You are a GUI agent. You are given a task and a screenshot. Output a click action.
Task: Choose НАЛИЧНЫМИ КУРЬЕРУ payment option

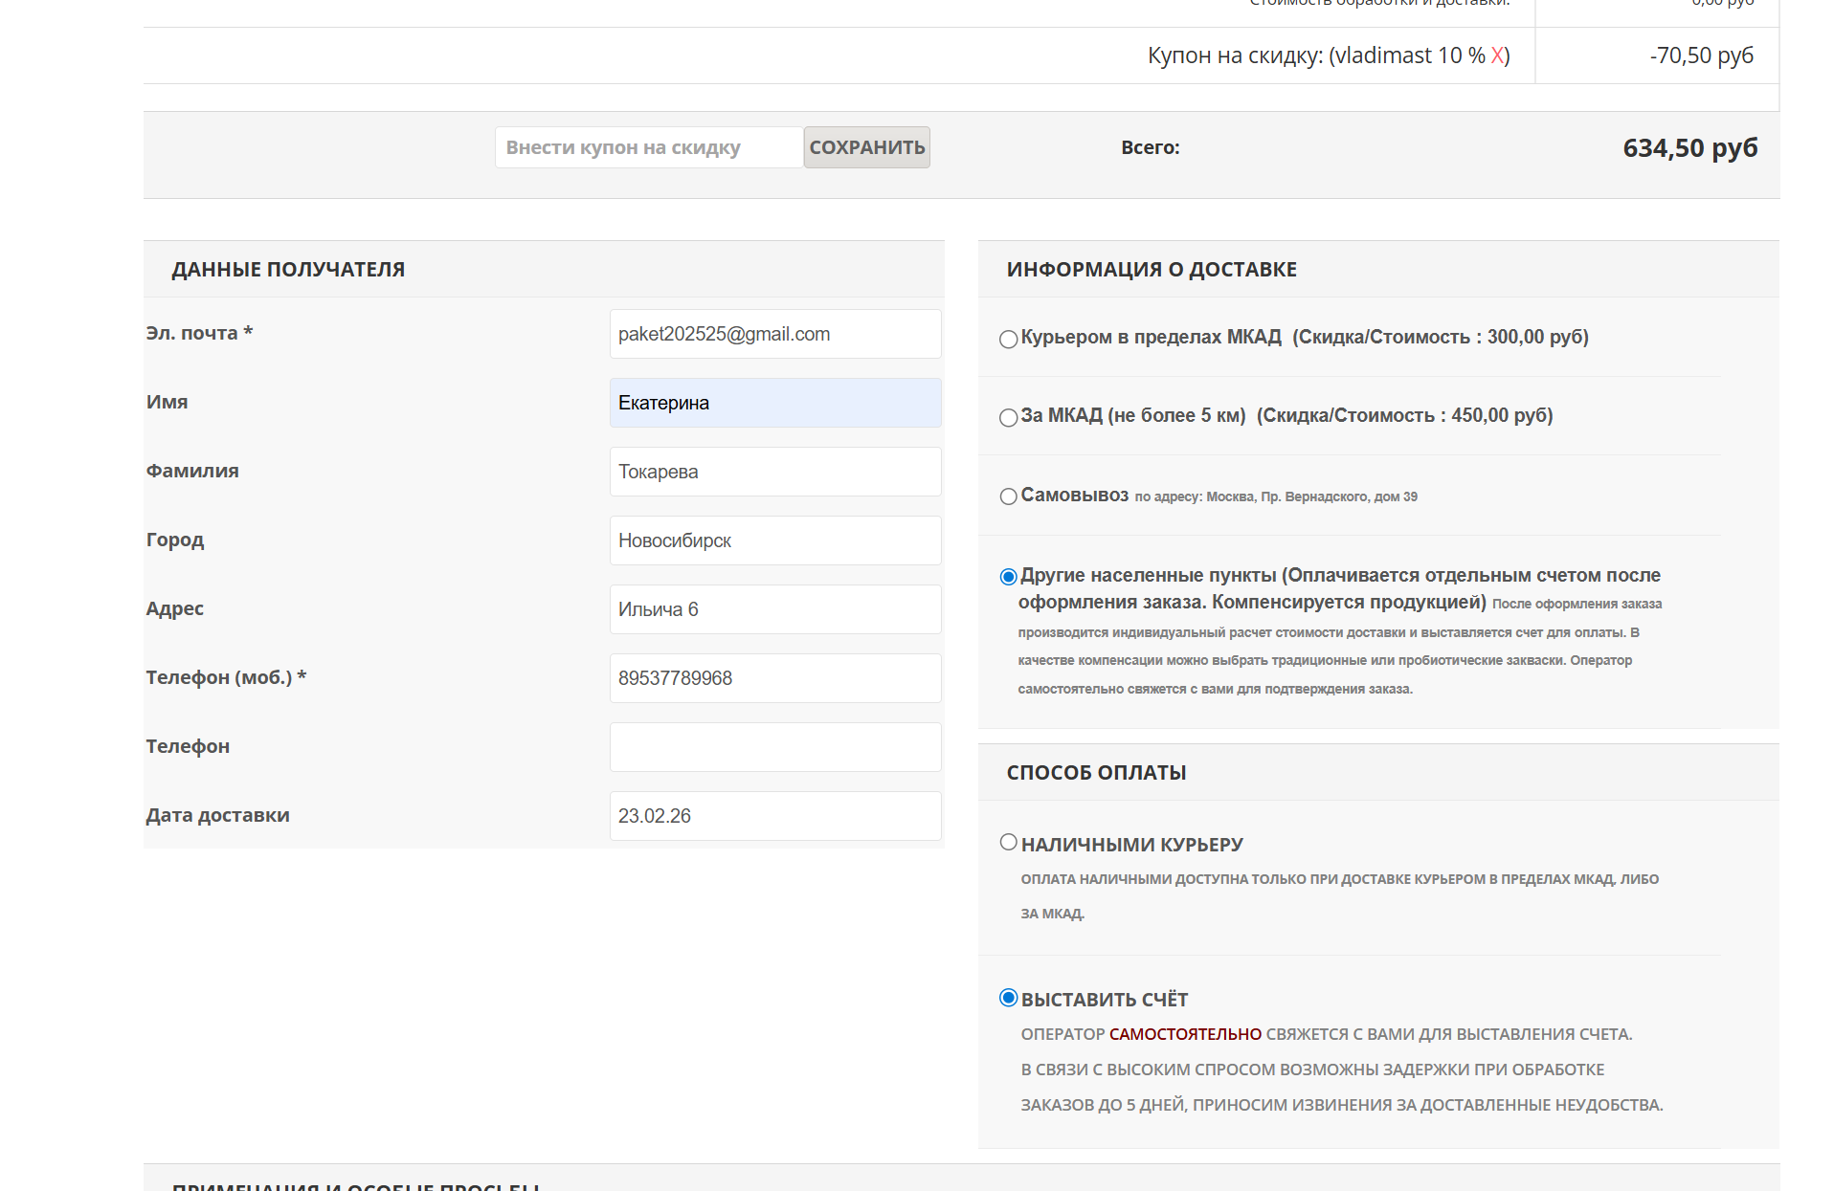pos(1008,842)
